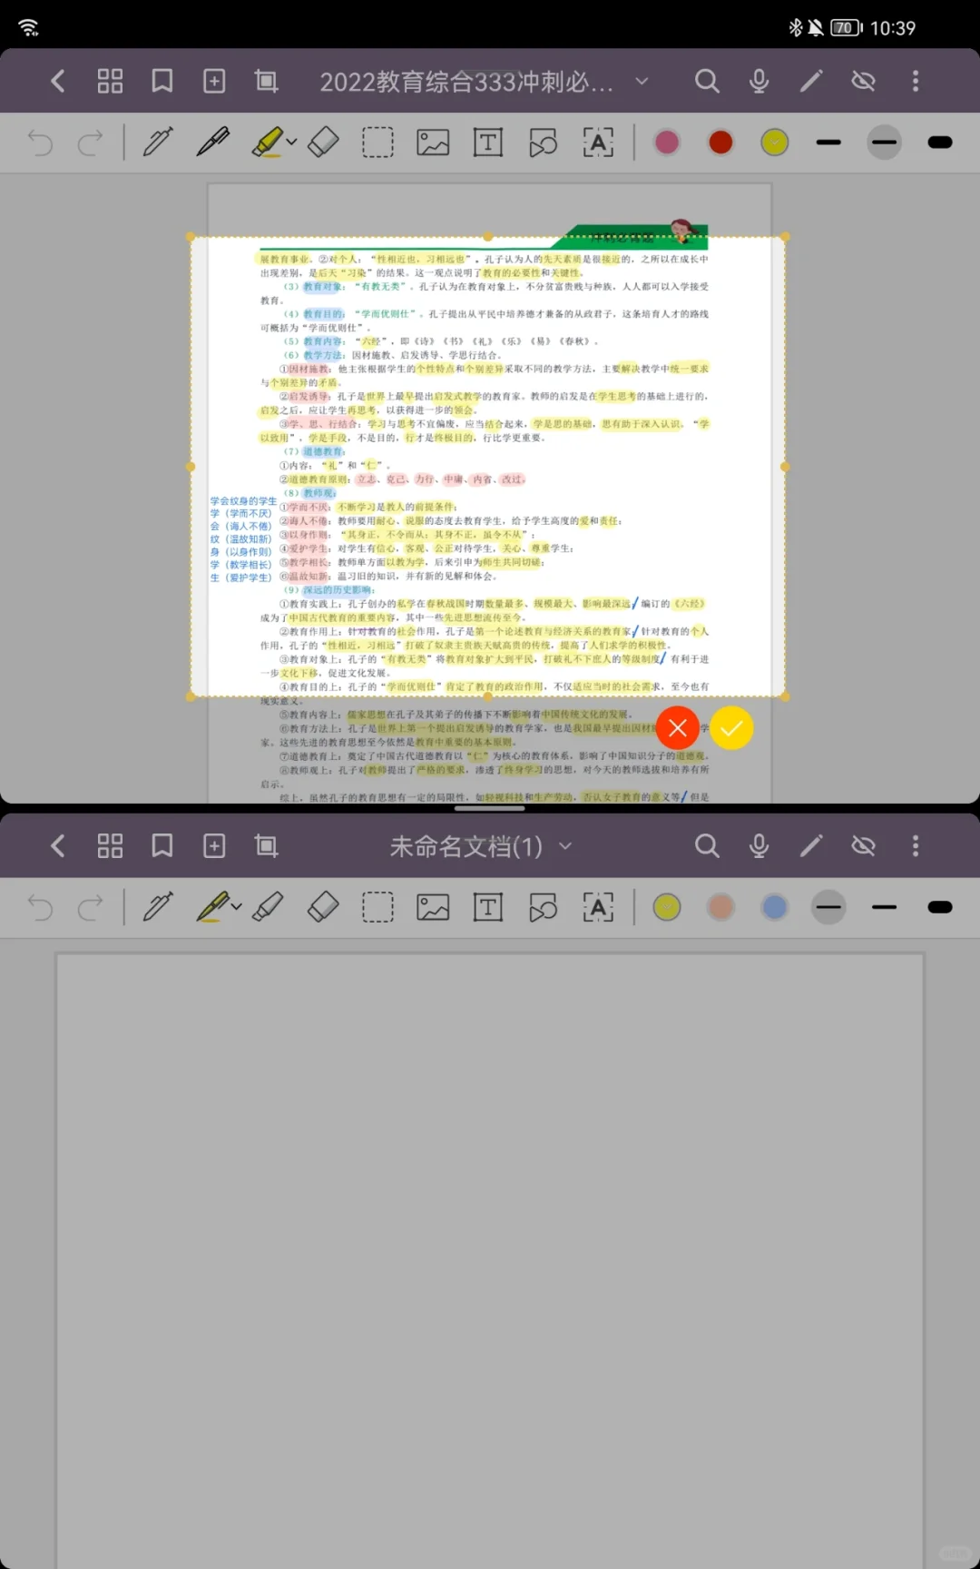Image resolution: width=980 pixels, height=1569 pixels.
Task: Expand 2022教育综合333 document title dropdown
Action: click(642, 82)
